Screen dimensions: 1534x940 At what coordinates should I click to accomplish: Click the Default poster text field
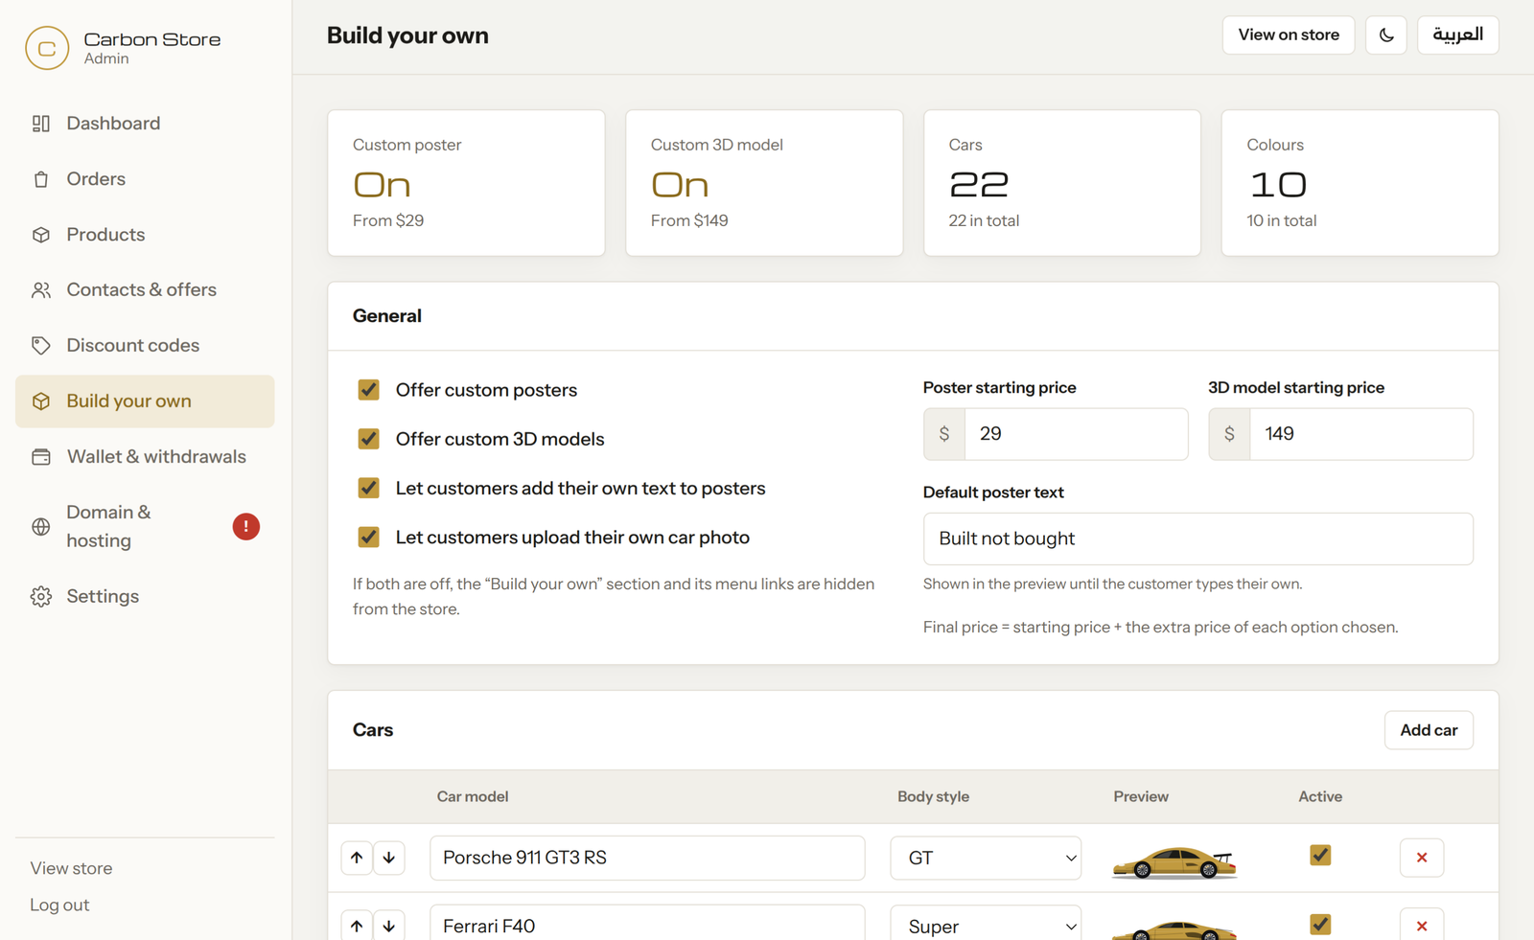[1197, 539]
